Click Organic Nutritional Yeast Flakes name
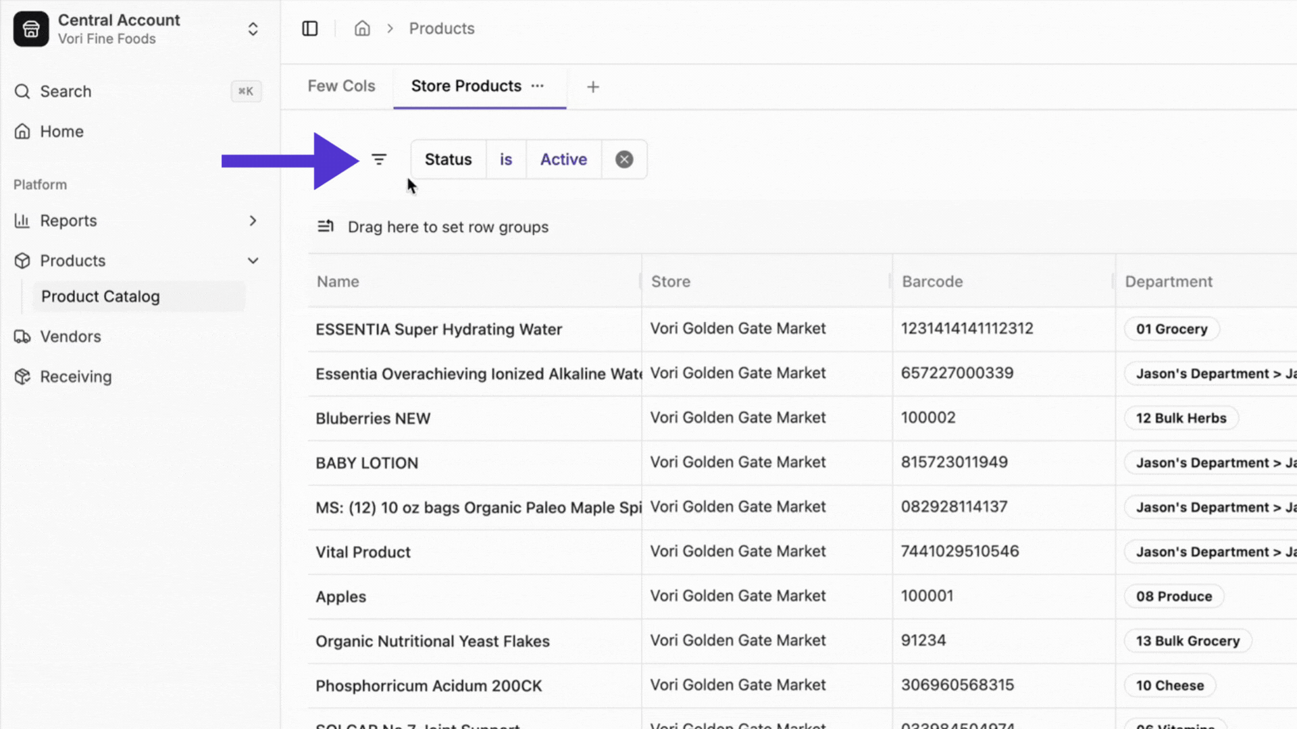1297x729 pixels. (432, 641)
